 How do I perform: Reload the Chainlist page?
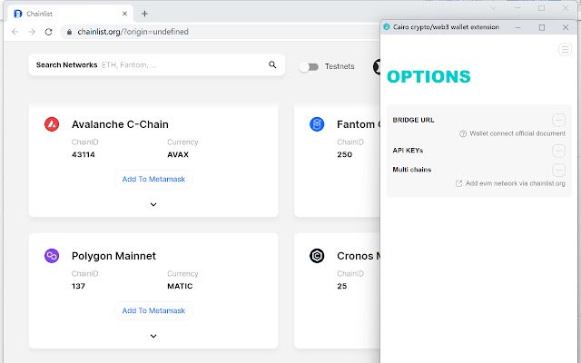[x=48, y=32]
